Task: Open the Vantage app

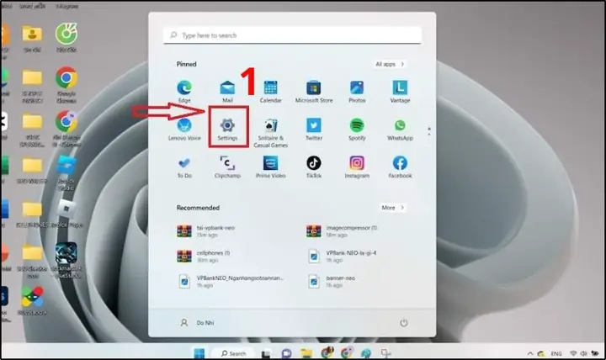Action: [x=400, y=92]
